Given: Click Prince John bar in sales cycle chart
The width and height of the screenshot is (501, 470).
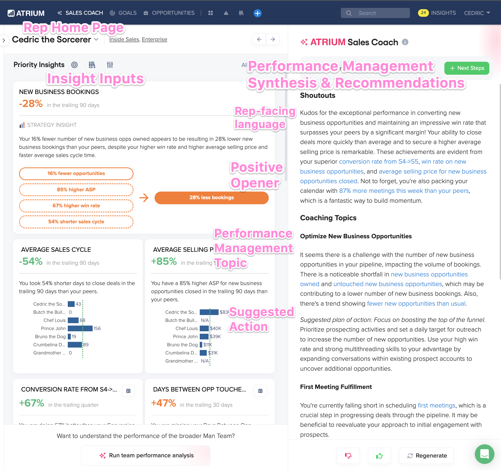Looking at the screenshot, I should 80,328.
